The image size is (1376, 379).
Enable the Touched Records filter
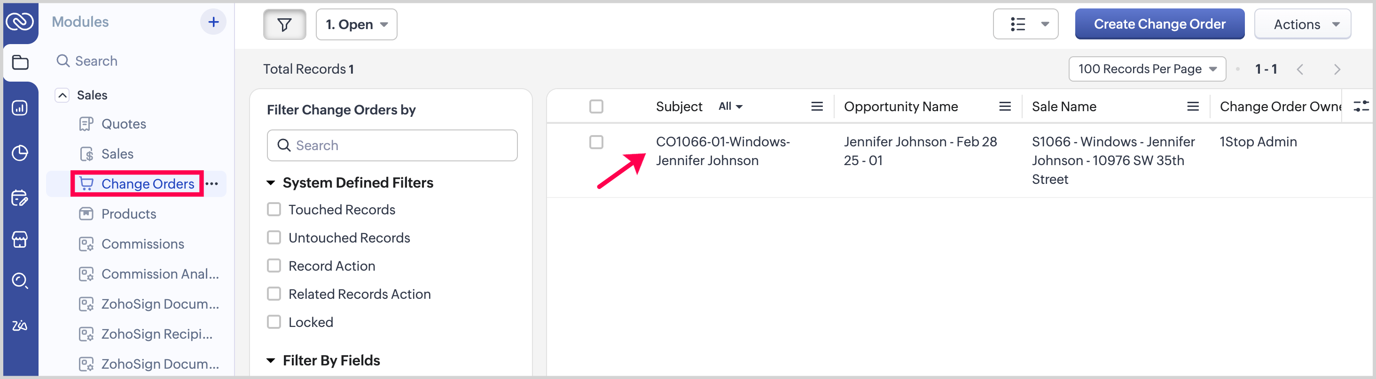tap(274, 210)
